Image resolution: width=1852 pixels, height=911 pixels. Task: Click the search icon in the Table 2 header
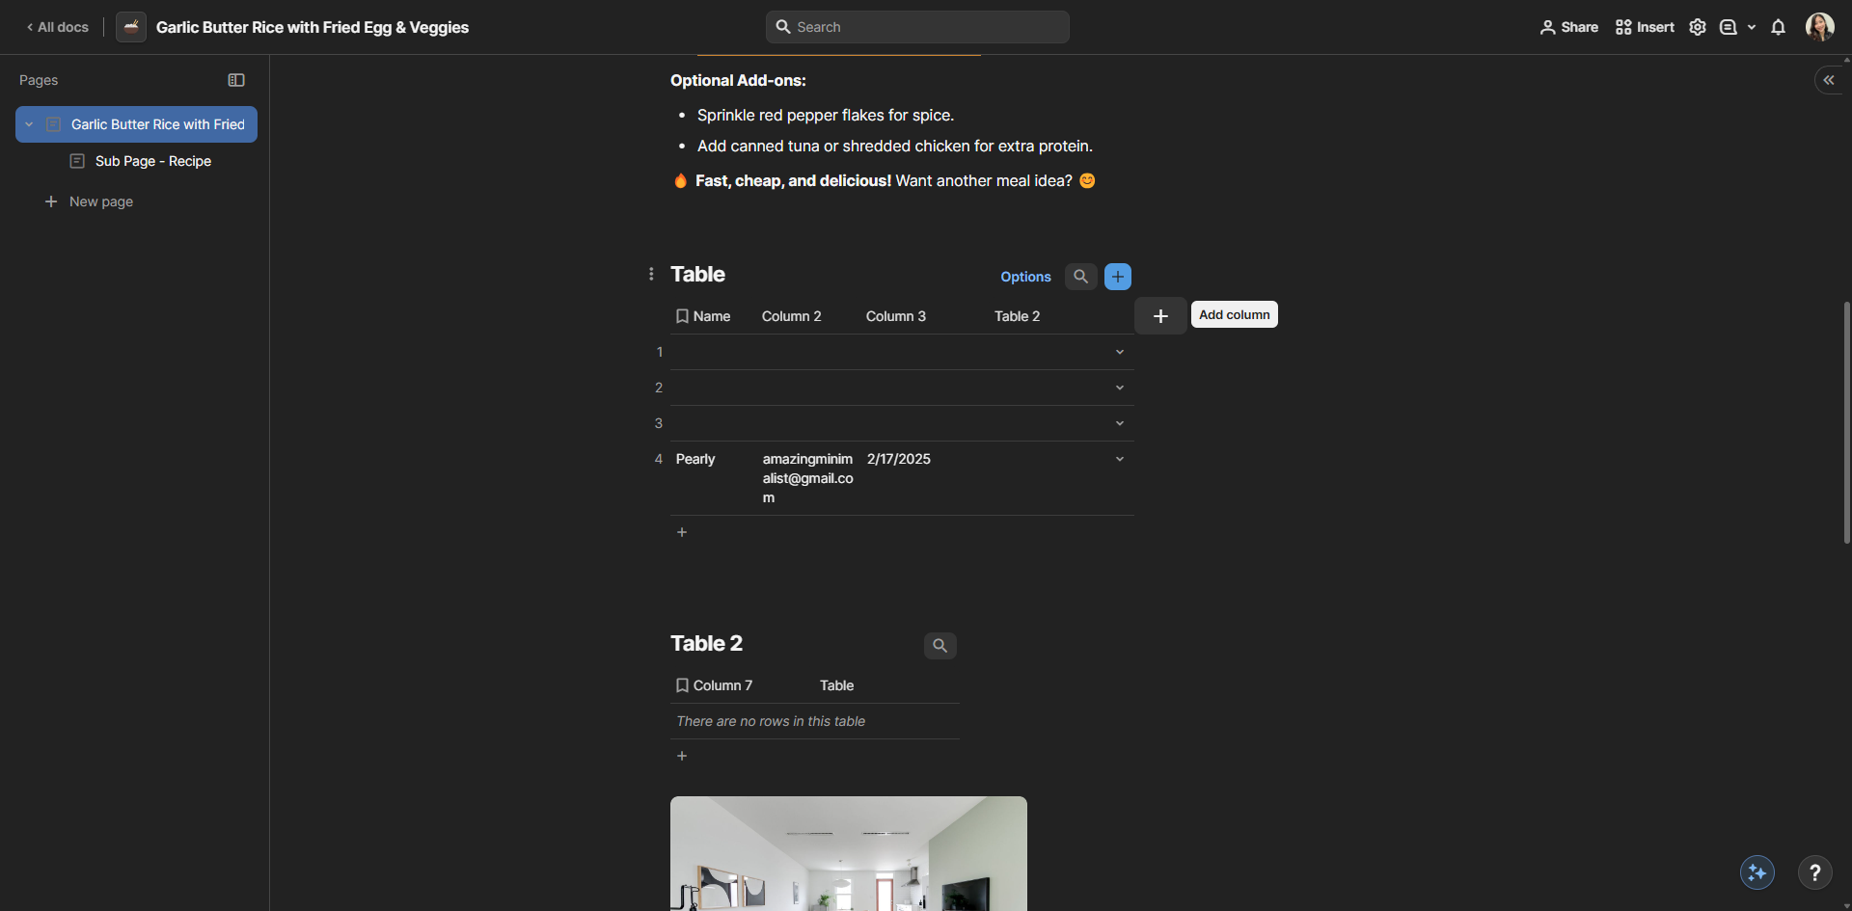click(940, 646)
